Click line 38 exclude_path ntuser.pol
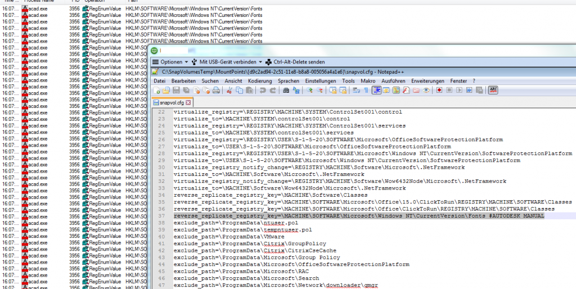 coord(235,223)
